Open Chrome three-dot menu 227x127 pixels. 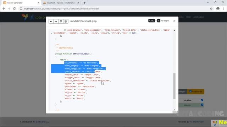(223, 8)
